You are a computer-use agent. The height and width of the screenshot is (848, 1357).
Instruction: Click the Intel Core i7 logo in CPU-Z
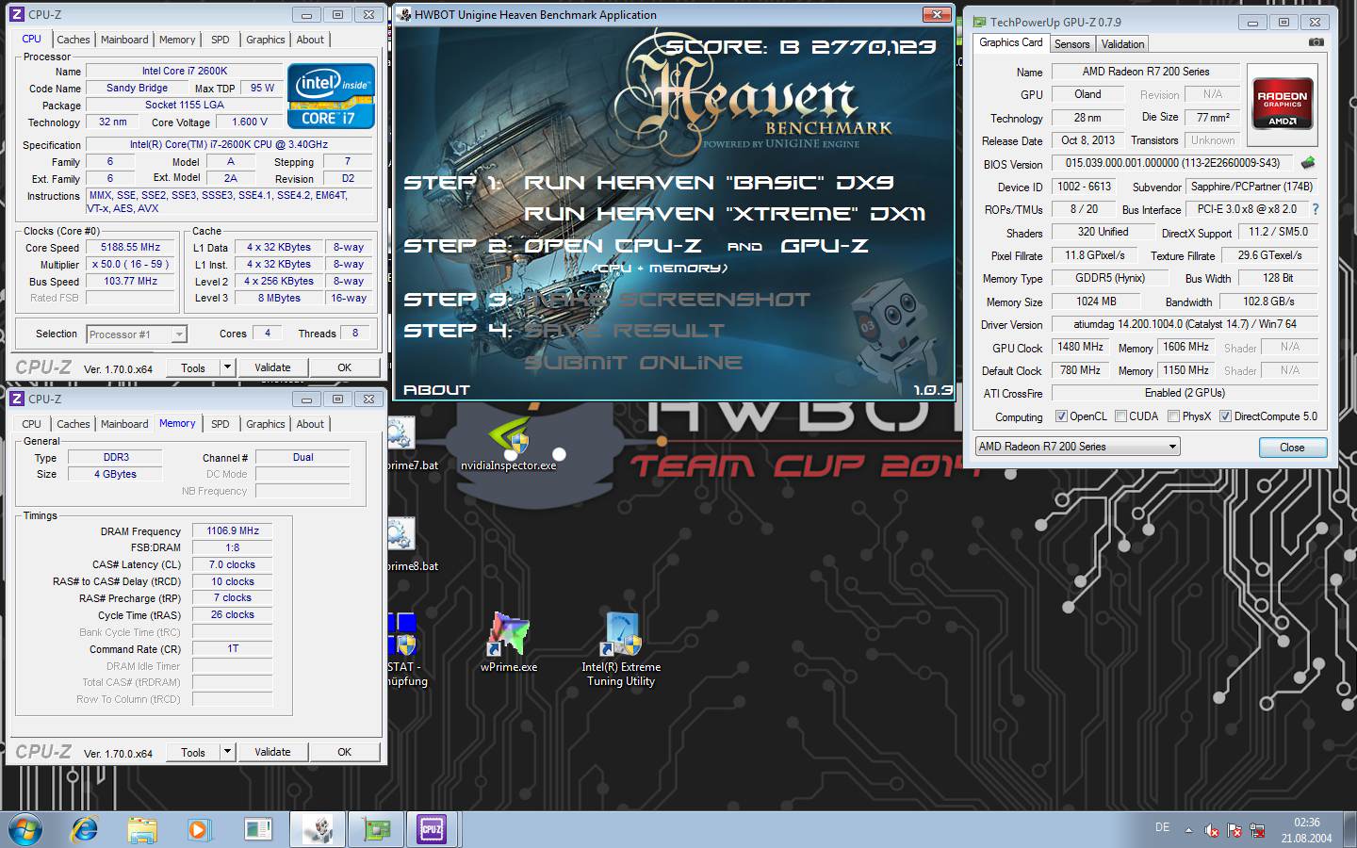coord(331,96)
